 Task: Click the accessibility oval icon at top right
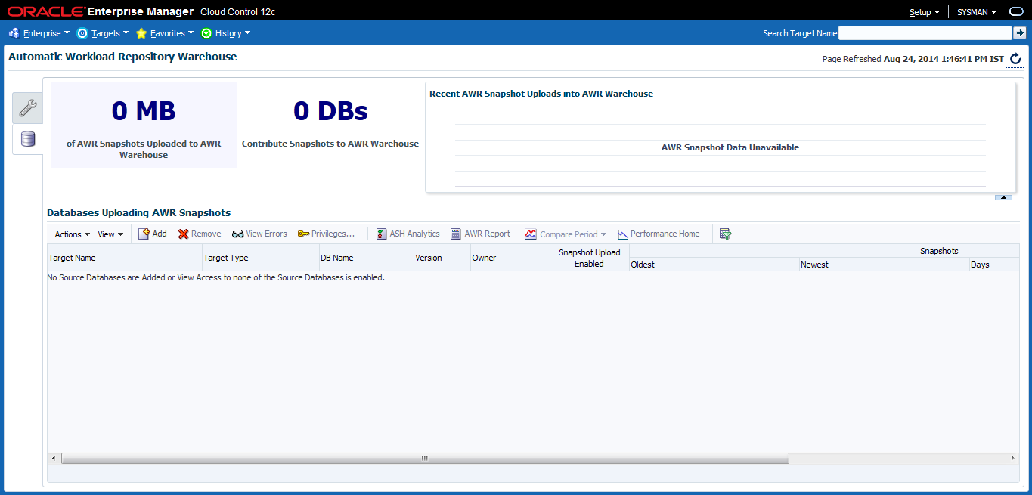point(1016,12)
